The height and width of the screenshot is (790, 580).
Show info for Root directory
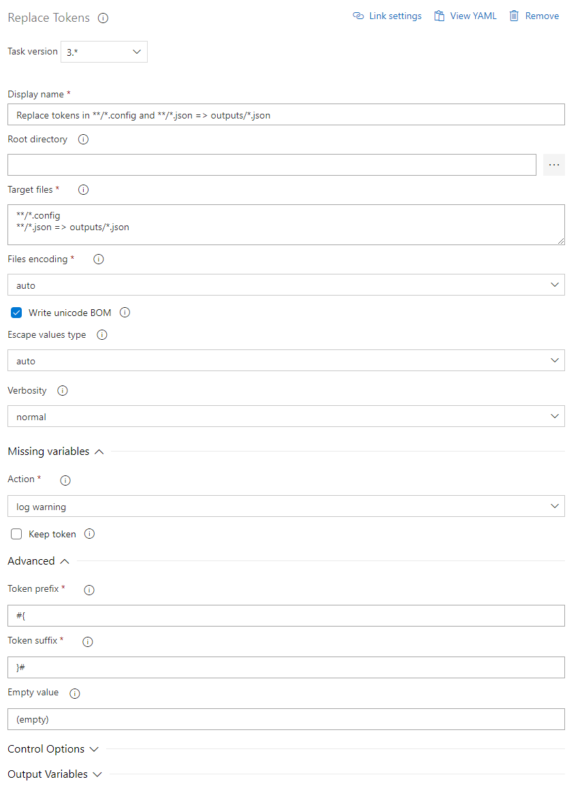83,140
